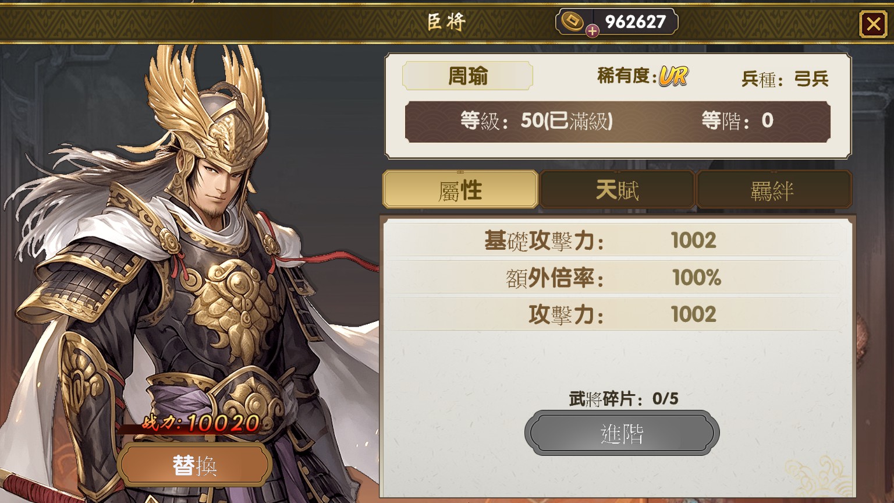Tap Zhou Yu's character portrait

[186, 245]
